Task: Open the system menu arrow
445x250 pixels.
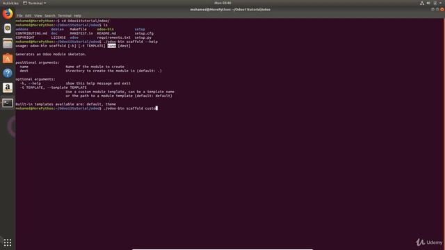Action: (x=440, y=3)
